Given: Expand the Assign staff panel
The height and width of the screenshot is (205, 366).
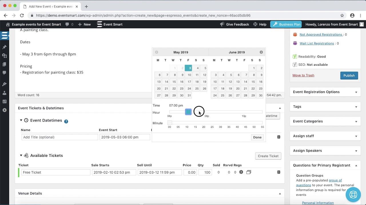Looking at the screenshot, I should pos(356,136).
